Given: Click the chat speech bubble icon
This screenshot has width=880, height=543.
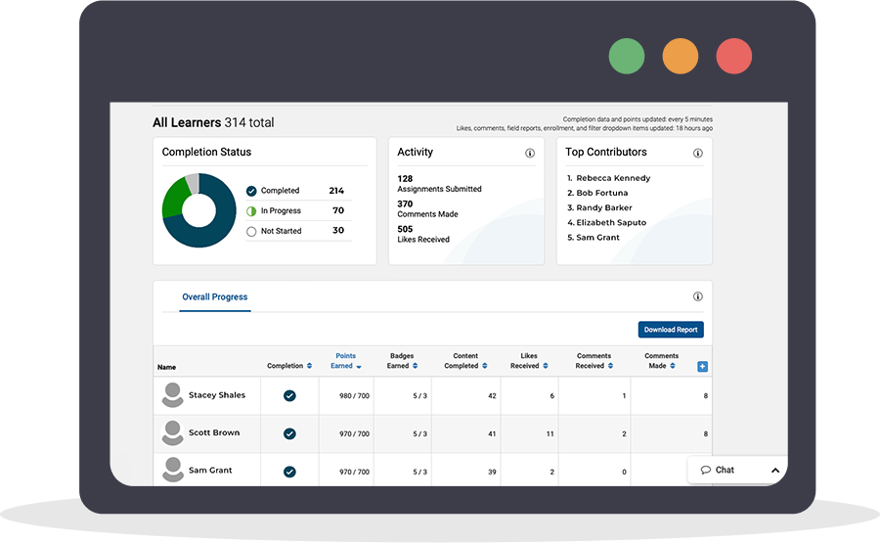Looking at the screenshot, I should tap(705, 471).
